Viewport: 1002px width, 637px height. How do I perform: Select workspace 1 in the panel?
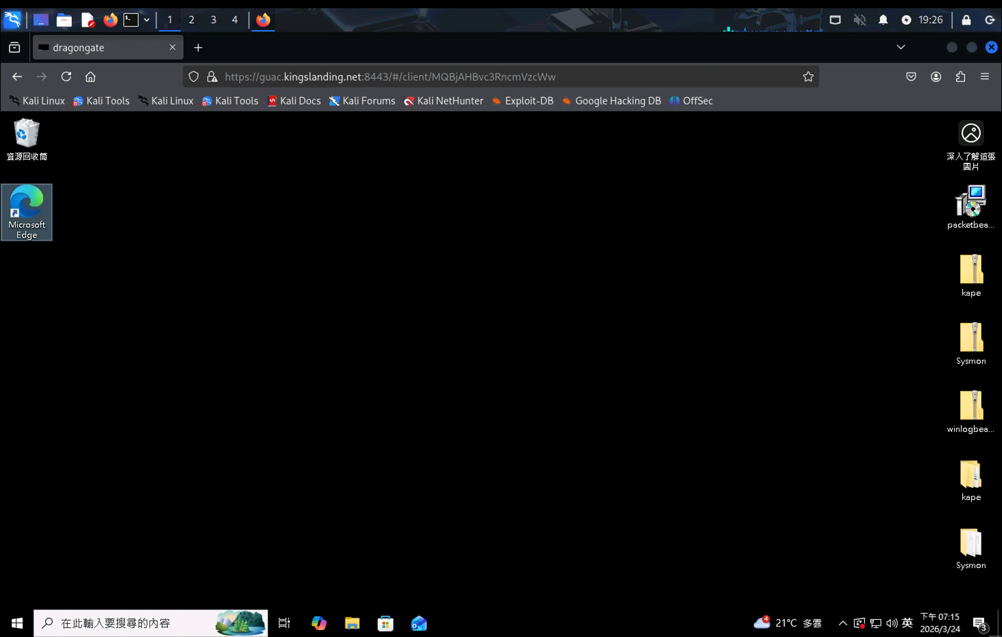170,20
